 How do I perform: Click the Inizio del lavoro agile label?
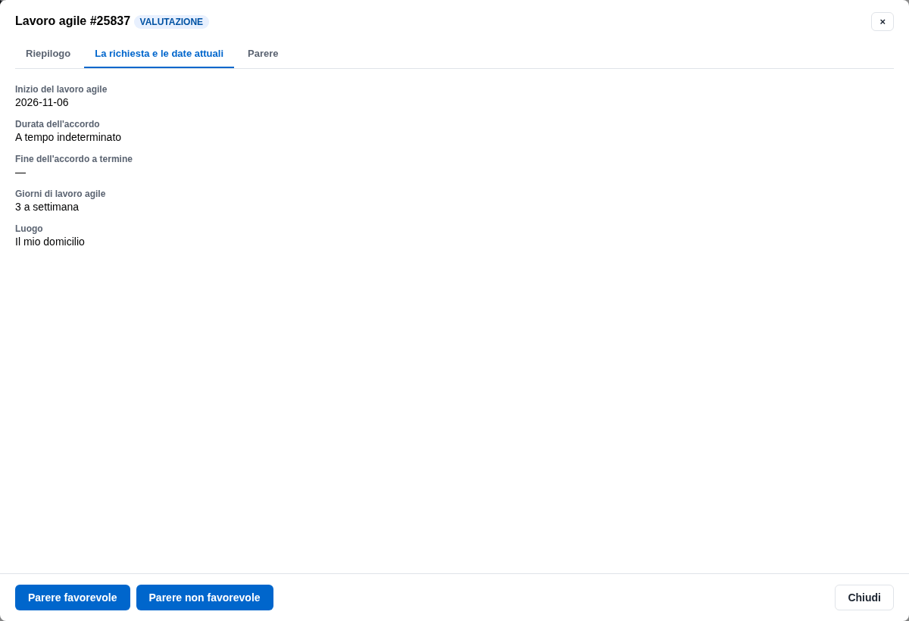[x=61, y=89]
